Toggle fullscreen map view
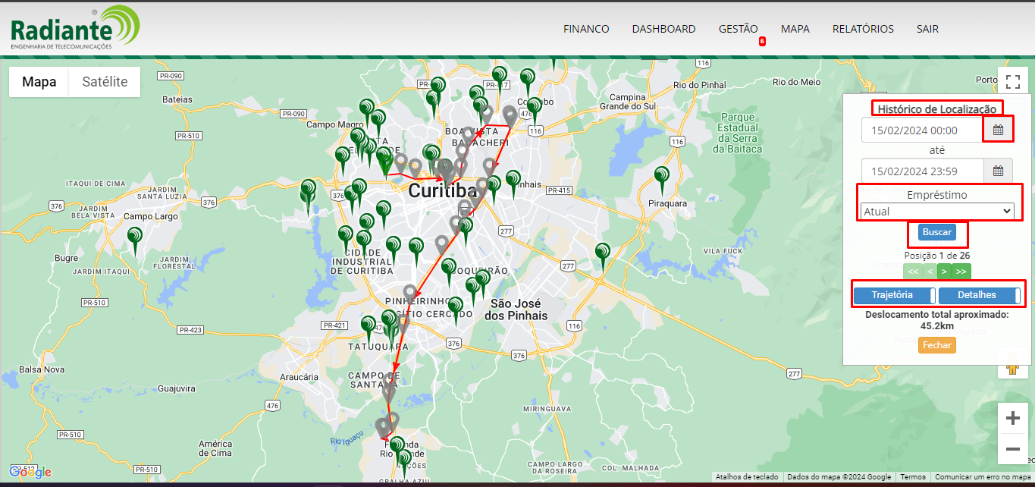The image size is (1035, 487). point(1012,81)
